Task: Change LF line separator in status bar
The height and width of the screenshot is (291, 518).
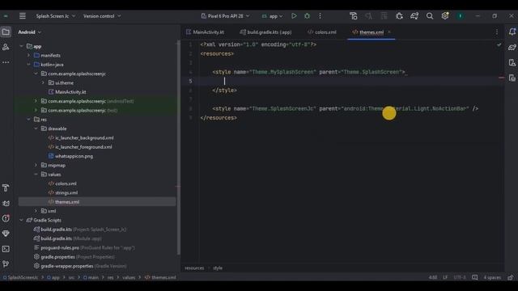Action: [x=445, y=277]
